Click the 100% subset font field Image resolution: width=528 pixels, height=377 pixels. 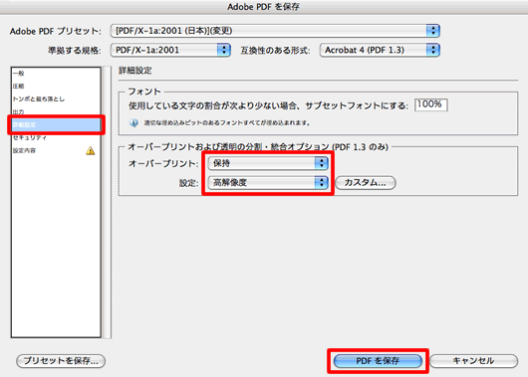431,104
